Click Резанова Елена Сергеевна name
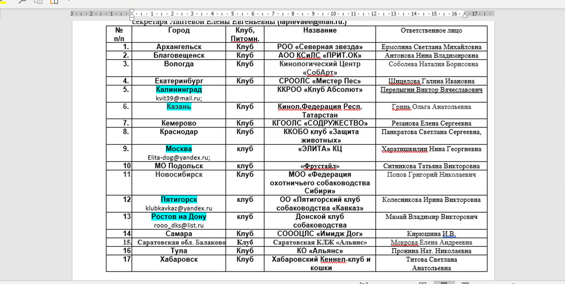Viewport: 565px width, 284px height. [431, 124]
